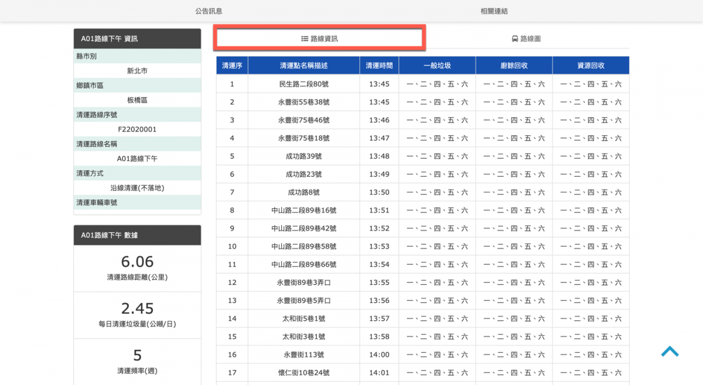Viewport: 703px width, 385px height.
Task: Switch to the 路線資訊 tab
Action: coord(320,39)
